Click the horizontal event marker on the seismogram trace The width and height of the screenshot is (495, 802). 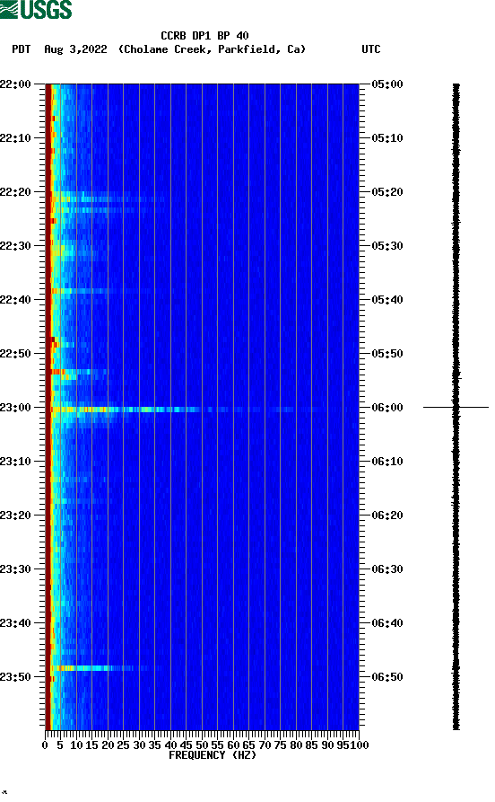[456, 407]
